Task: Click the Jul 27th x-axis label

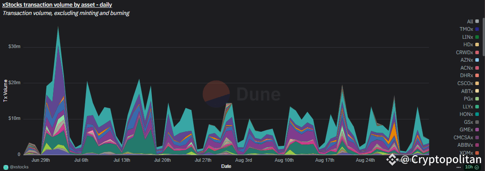Action: point(203,160)
